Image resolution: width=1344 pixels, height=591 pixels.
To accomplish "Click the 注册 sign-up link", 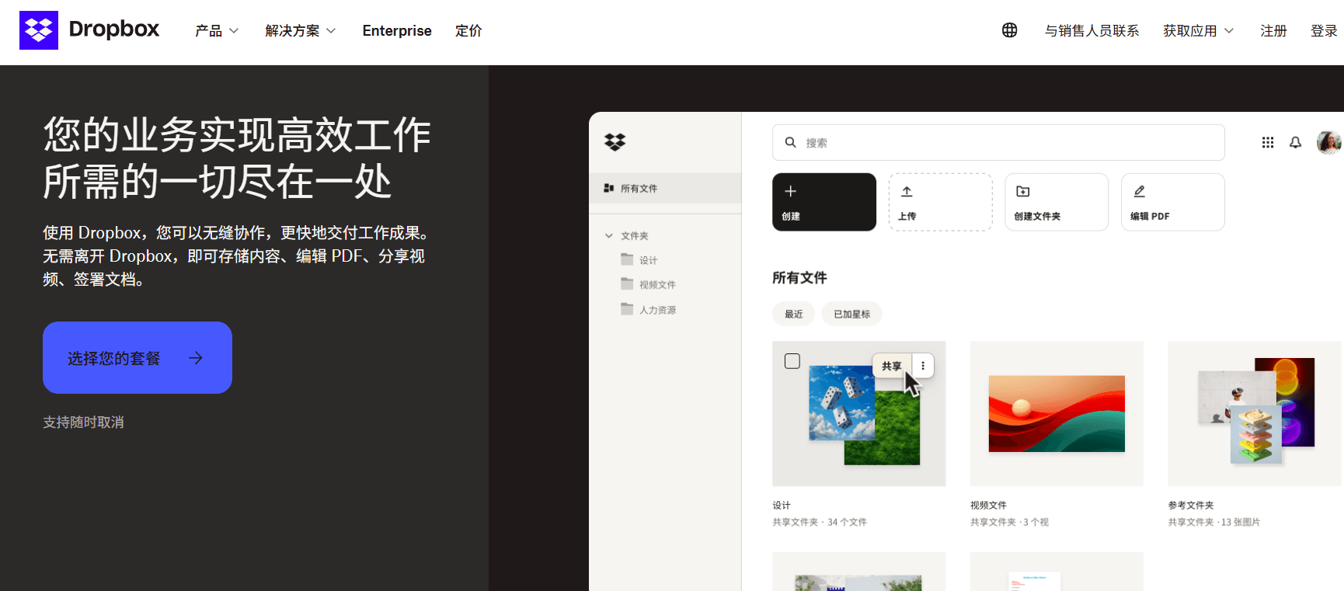I will pos(1273,30).
